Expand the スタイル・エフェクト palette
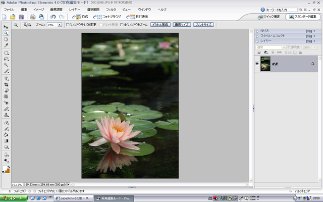 click(x=257, y=36)
